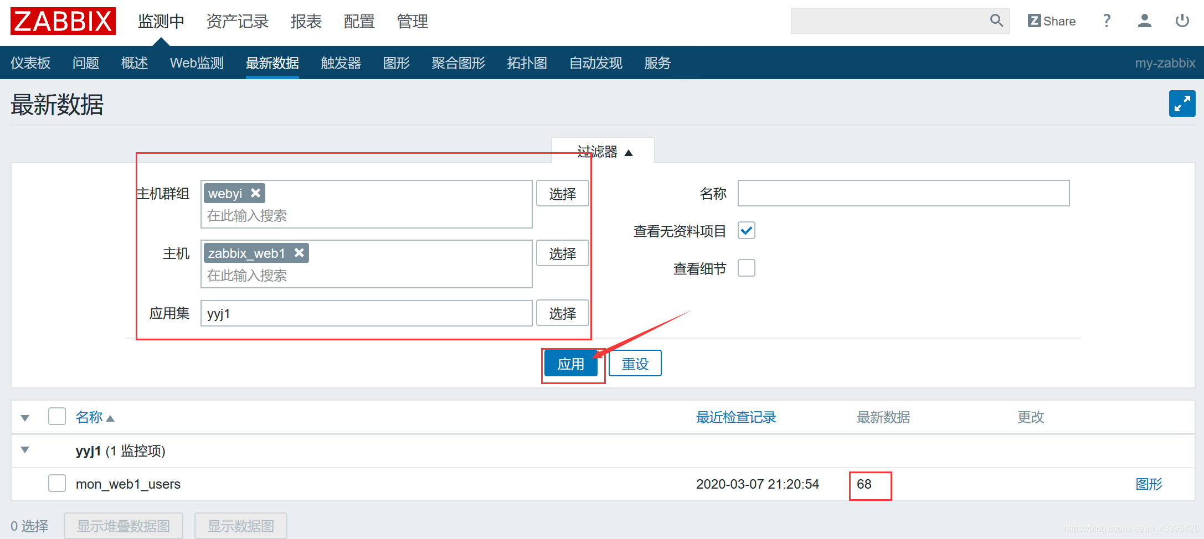The image size is (1204, 539).
Task: Collapse all groups via header triangle
Action: click(25, 418)
